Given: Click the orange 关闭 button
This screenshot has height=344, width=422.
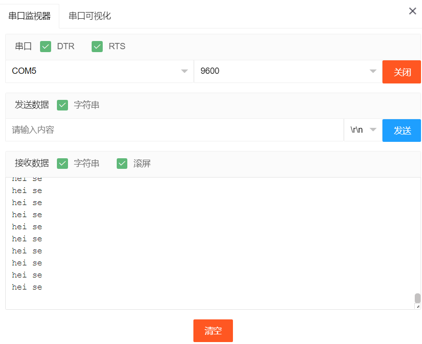Looking at the screenshot, I should tap(402, 72).
